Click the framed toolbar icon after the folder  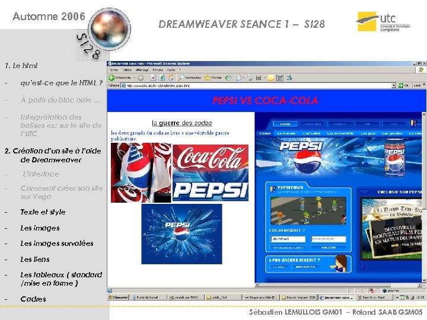coord(280,78)
